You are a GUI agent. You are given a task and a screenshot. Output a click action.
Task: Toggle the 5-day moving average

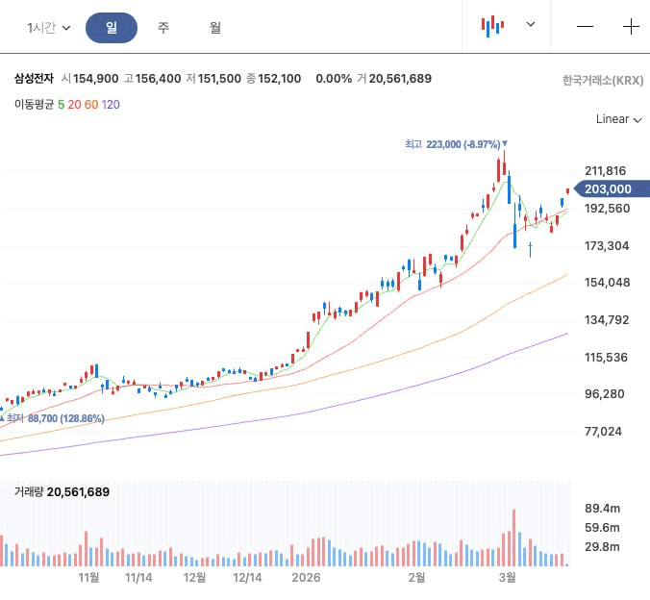click(x=62, y=104)
